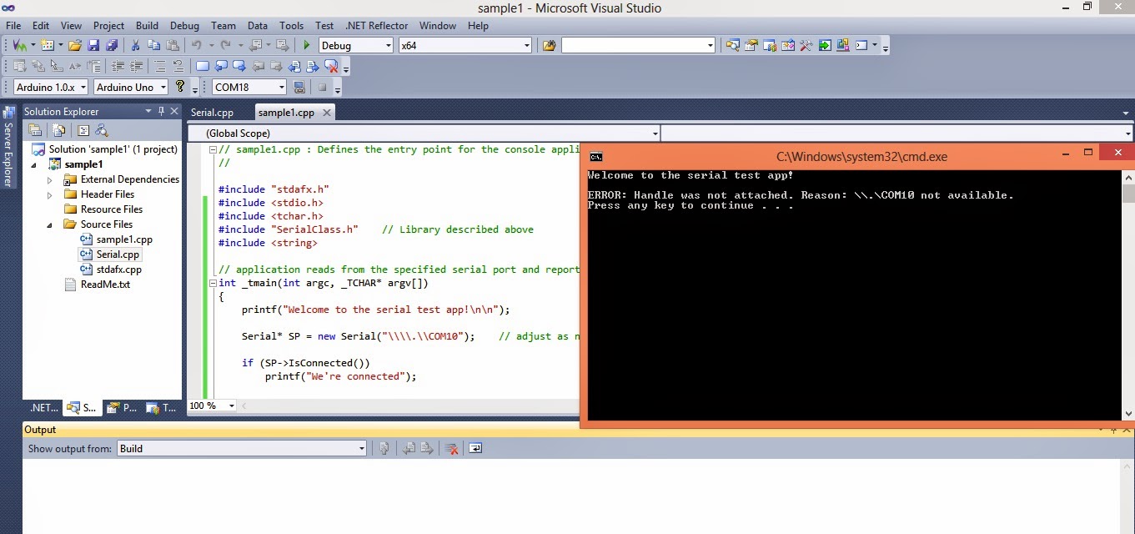Expand the Header Files folder

[49, 194]
